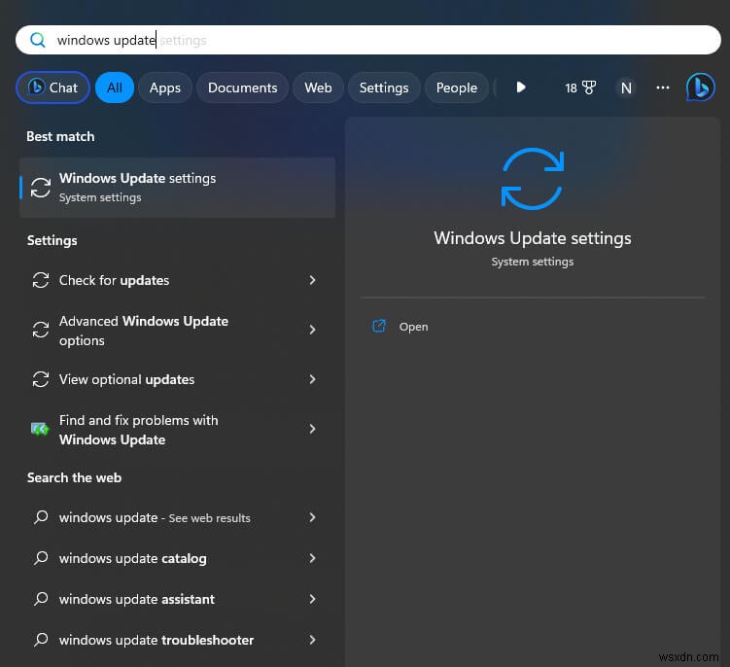
Task: Open the N account avatar
Action: [x=626, y=88]
